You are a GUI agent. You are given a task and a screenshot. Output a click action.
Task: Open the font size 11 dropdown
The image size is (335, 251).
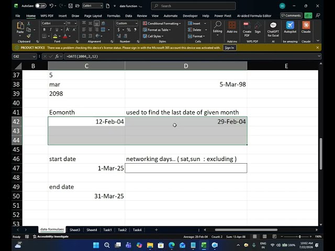pos(75,23)
